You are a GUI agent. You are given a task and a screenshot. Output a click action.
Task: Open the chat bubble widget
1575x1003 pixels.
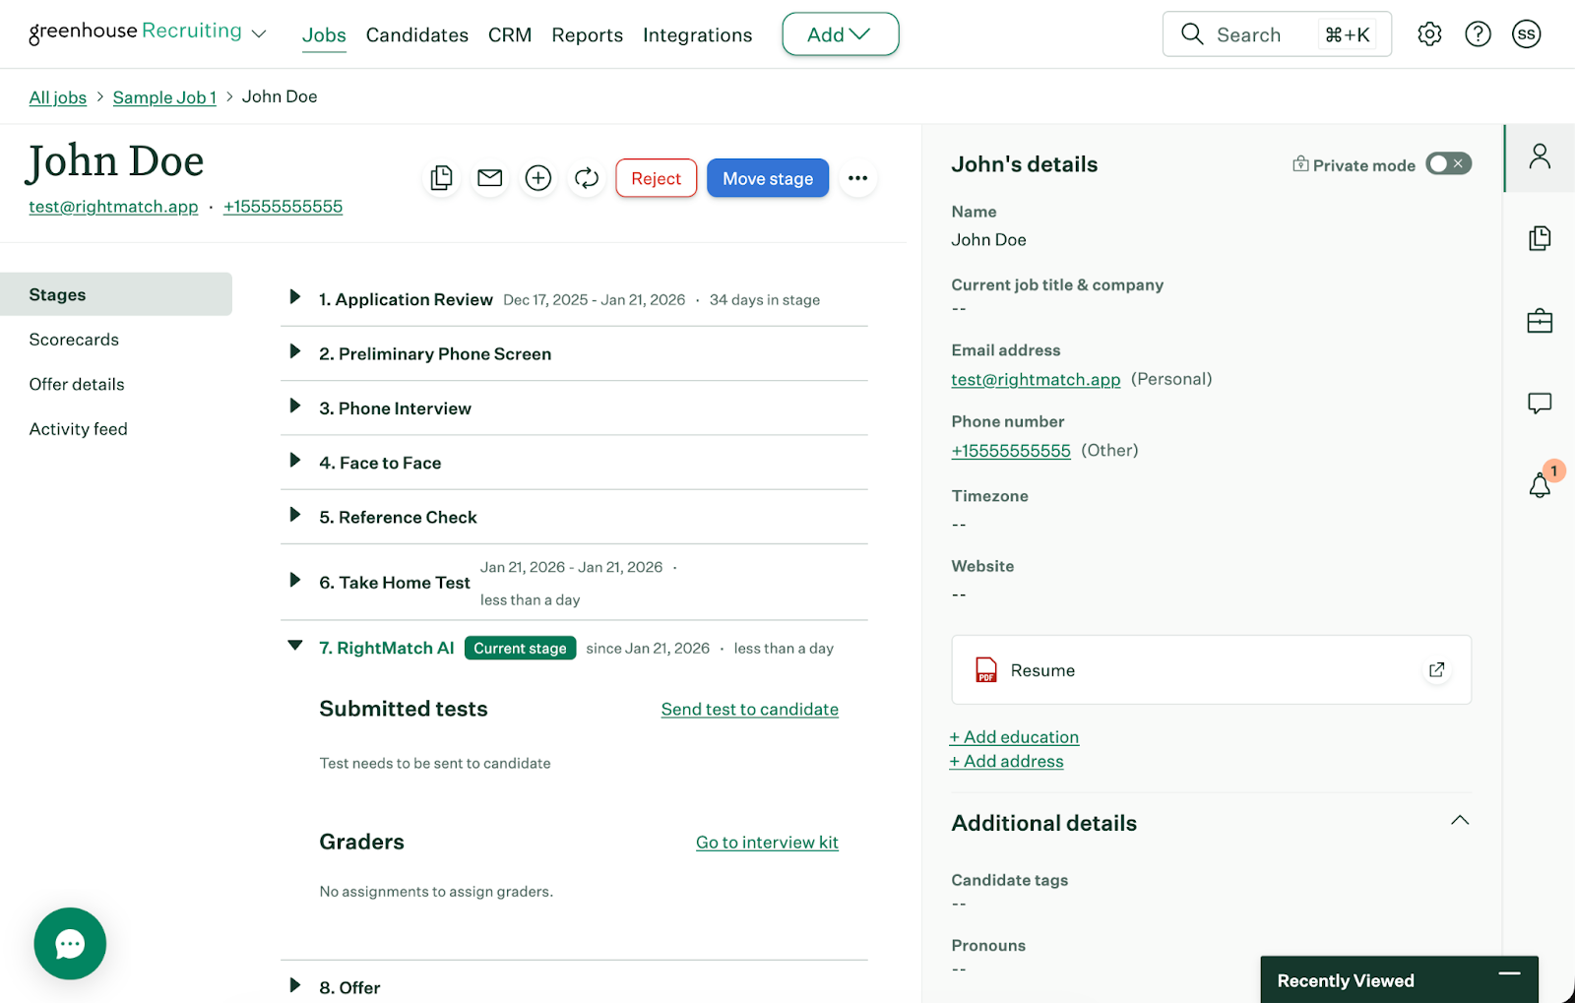(x=70, y=943)
